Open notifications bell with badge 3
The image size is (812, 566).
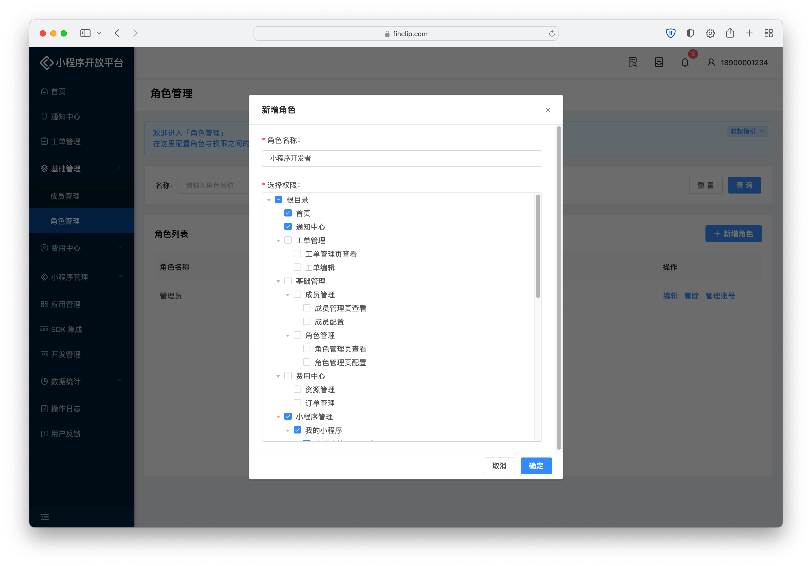tap(685, 63)
